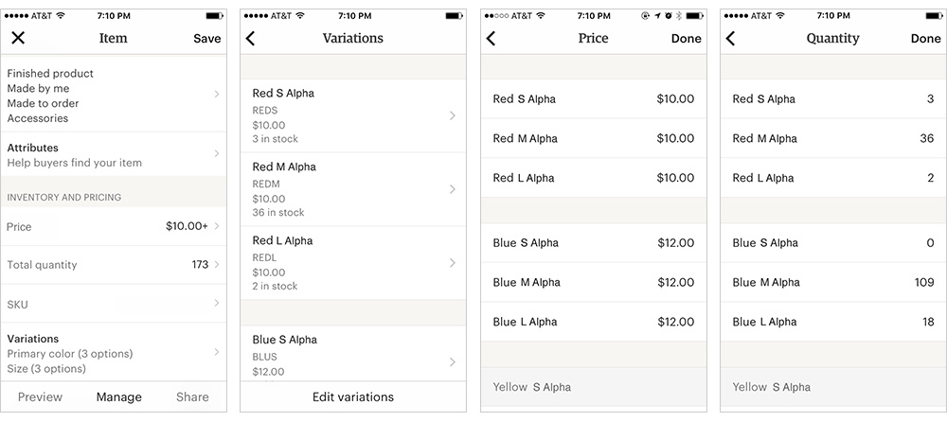
Task: Edit Red L Alpha price $10.00
Action: (x=675, y=178)
